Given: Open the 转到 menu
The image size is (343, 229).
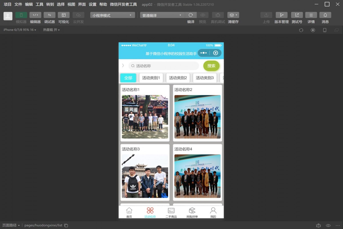Looking at the screenshot, I should pos(50,4).
